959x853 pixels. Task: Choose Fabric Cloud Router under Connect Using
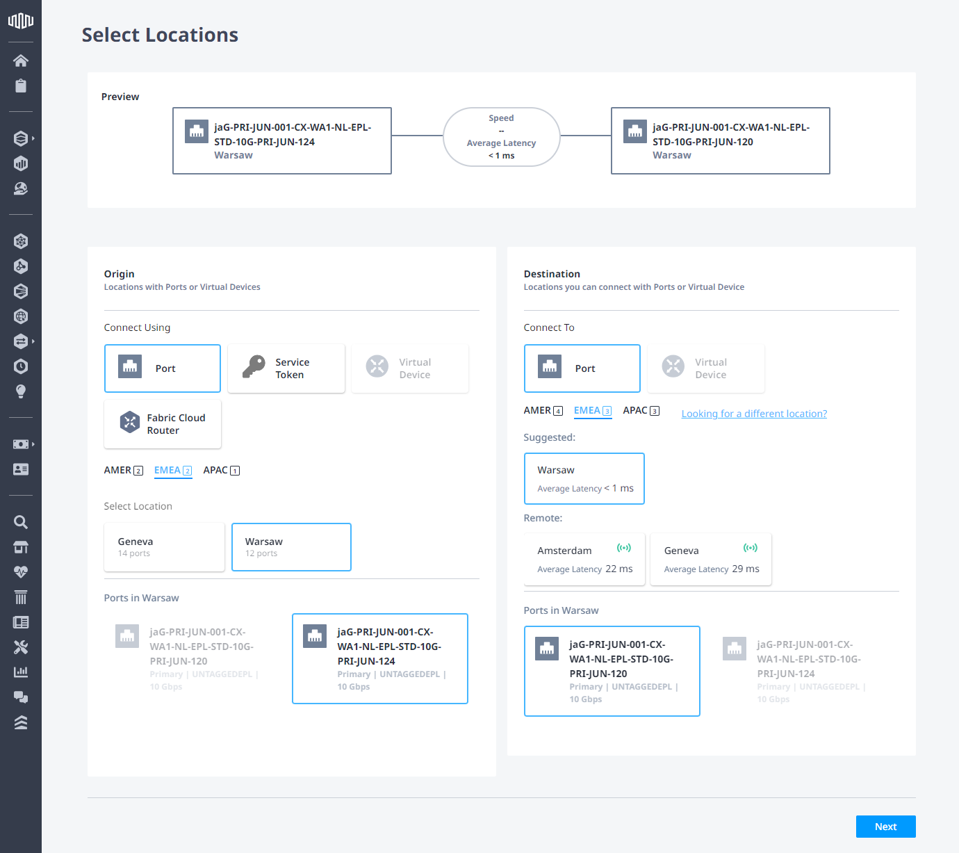pyautogui.click(x=163, y=424)
